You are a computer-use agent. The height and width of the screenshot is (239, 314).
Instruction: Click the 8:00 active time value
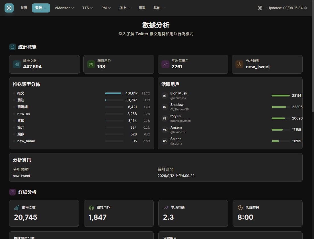(x=245, y=217)
